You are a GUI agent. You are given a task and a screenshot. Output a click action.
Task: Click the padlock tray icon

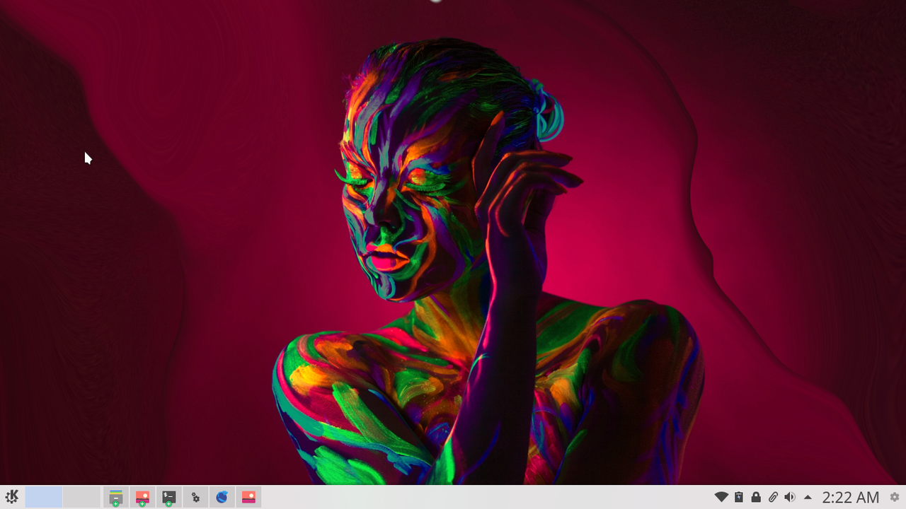[756, 497]
